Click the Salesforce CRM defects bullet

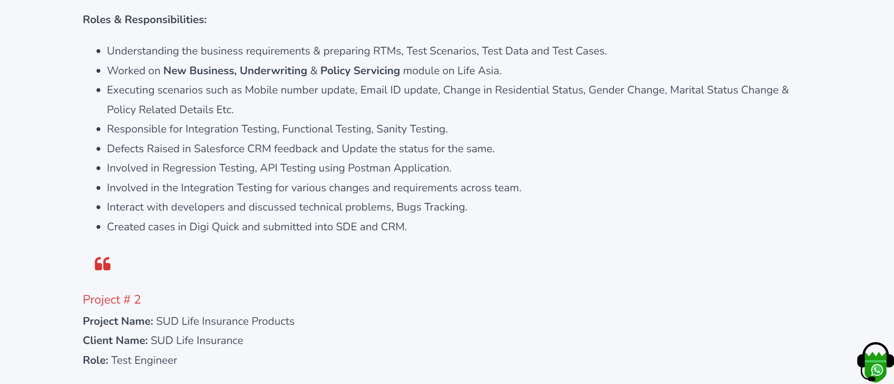(301, 149)
